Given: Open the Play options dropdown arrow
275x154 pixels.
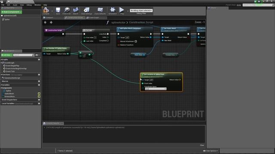Looking at the screenshot, I should [x=128, y=11].
